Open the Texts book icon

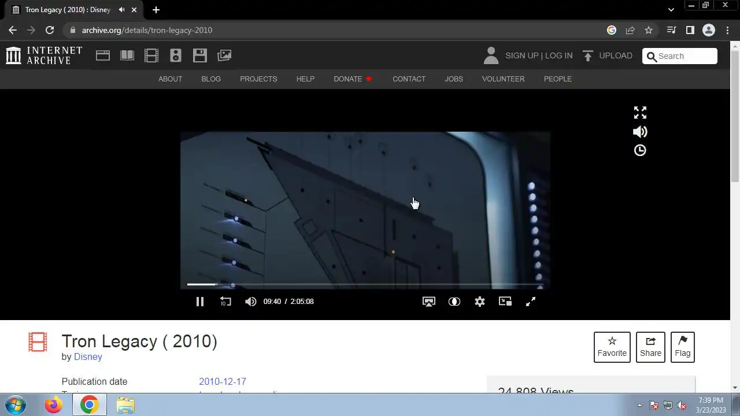tap(127, 55)
